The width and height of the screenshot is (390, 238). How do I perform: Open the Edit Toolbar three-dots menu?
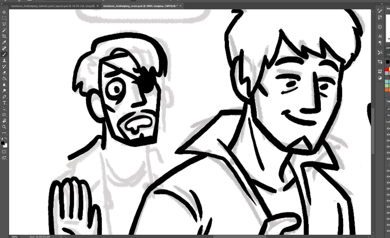[4, 133]
